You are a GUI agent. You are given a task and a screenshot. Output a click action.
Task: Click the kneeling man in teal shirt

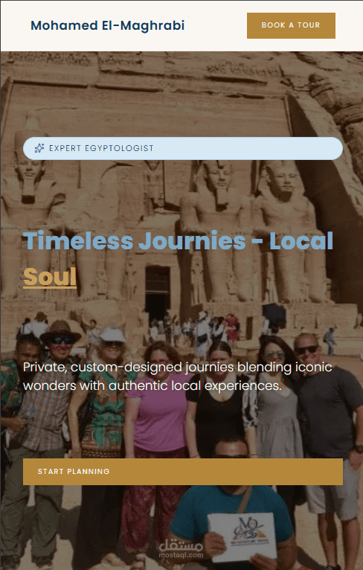233,509
